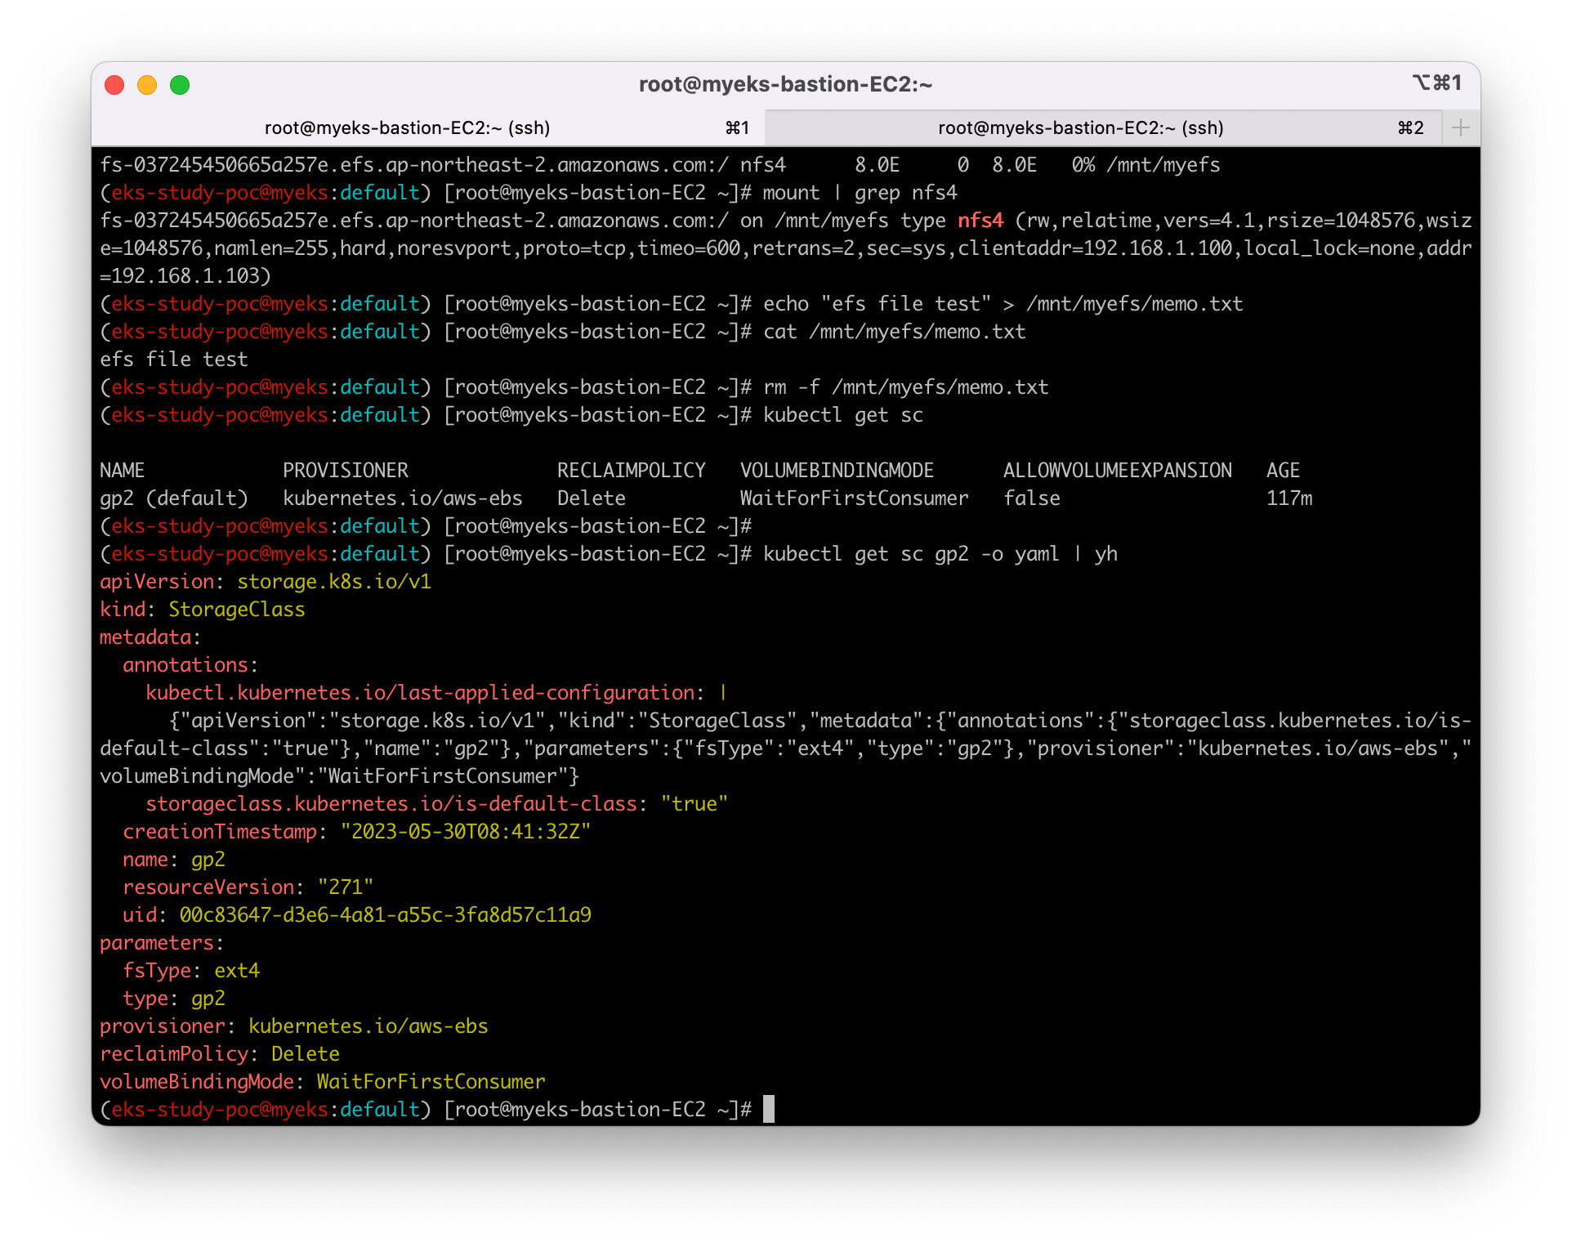The image size is (1572, 1247).
Task: Click WaitForFirstConsumer in the table row
Action: pyautogui.click(x=854, y=498)
